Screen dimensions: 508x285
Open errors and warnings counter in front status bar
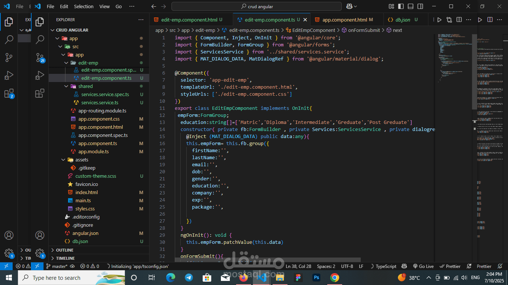[x=90, y=266]
